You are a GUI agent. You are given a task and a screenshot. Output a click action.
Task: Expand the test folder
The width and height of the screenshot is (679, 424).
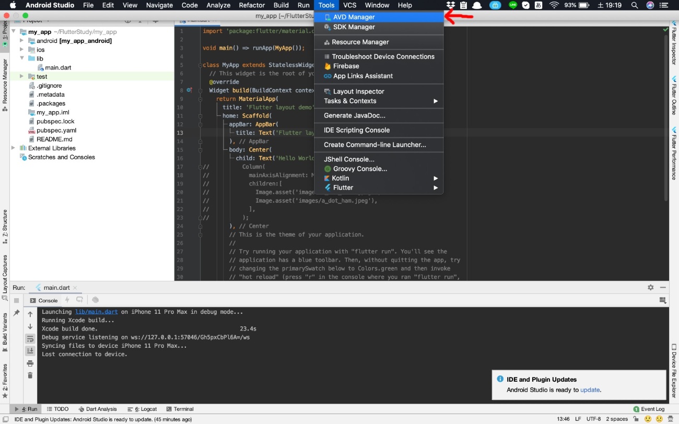(22, 76)
